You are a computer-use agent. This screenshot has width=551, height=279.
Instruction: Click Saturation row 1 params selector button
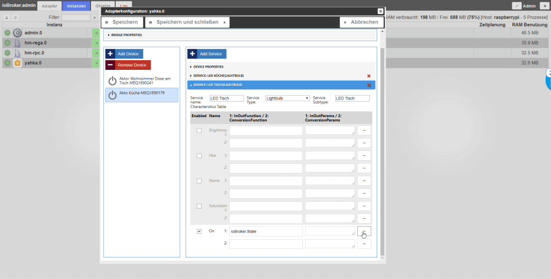click(x=364, y=206)
